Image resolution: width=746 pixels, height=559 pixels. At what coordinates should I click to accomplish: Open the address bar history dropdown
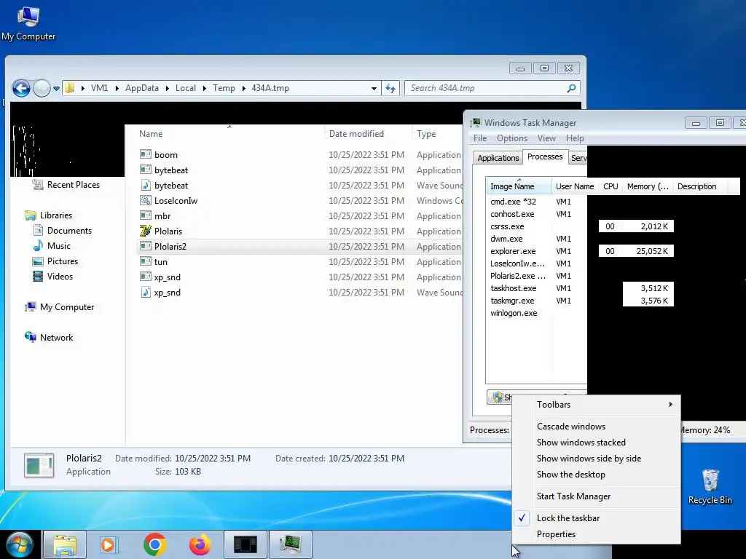pos(374,88)
